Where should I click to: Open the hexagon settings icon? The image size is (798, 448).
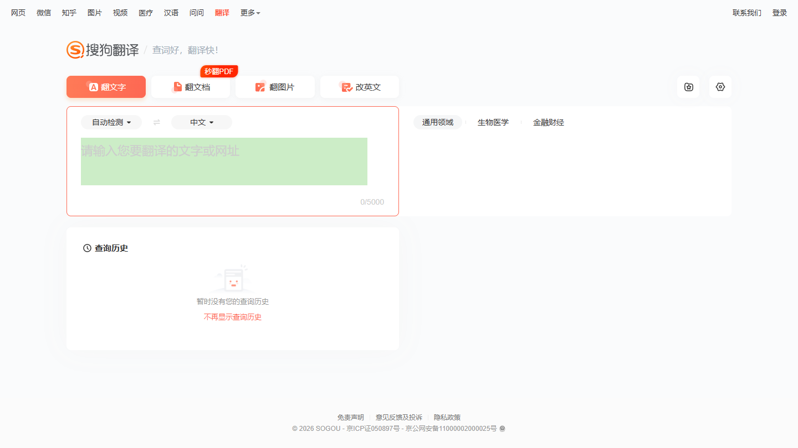[720, 87]
